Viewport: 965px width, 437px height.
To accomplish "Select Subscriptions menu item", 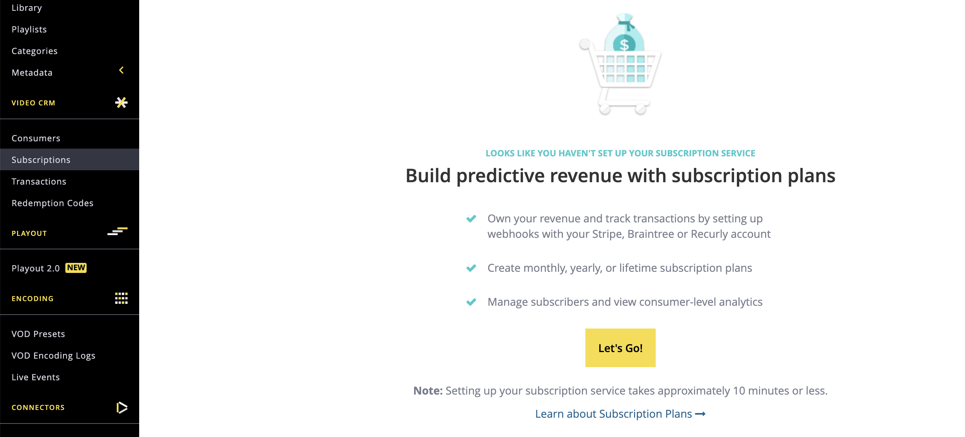I will click(x=70, y=159).
